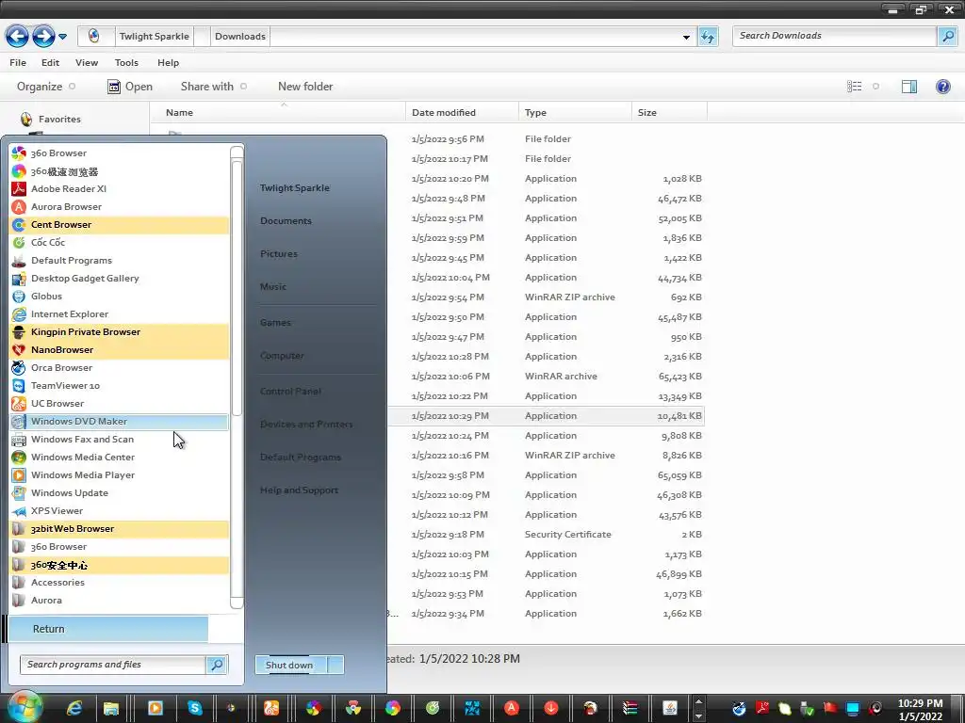Open Devices and Printers link
This screenshot has width=965, height=723.
306,425
